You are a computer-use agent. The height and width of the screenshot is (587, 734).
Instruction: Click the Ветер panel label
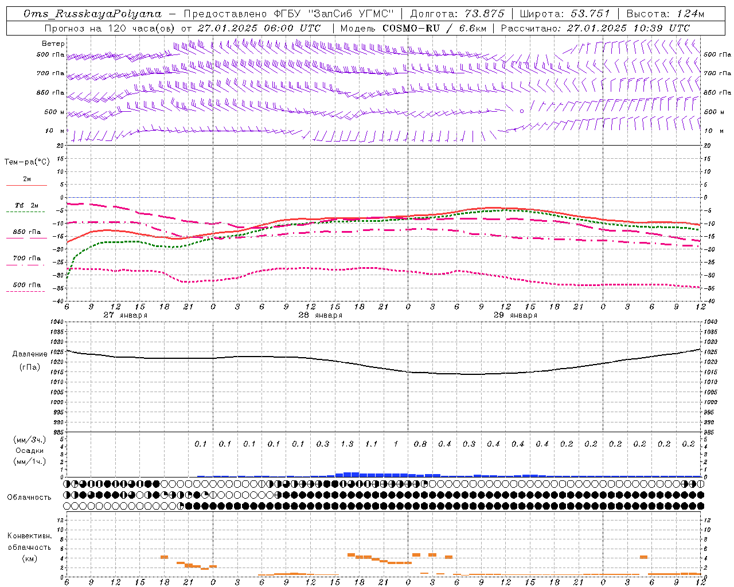53,44
